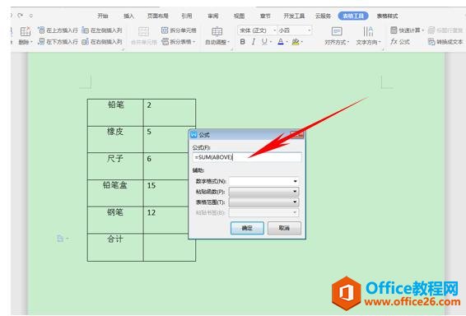466x316 pixels.
Task: Click Merge Cells (合并单元格) icon
Action: tap(143, 32)
